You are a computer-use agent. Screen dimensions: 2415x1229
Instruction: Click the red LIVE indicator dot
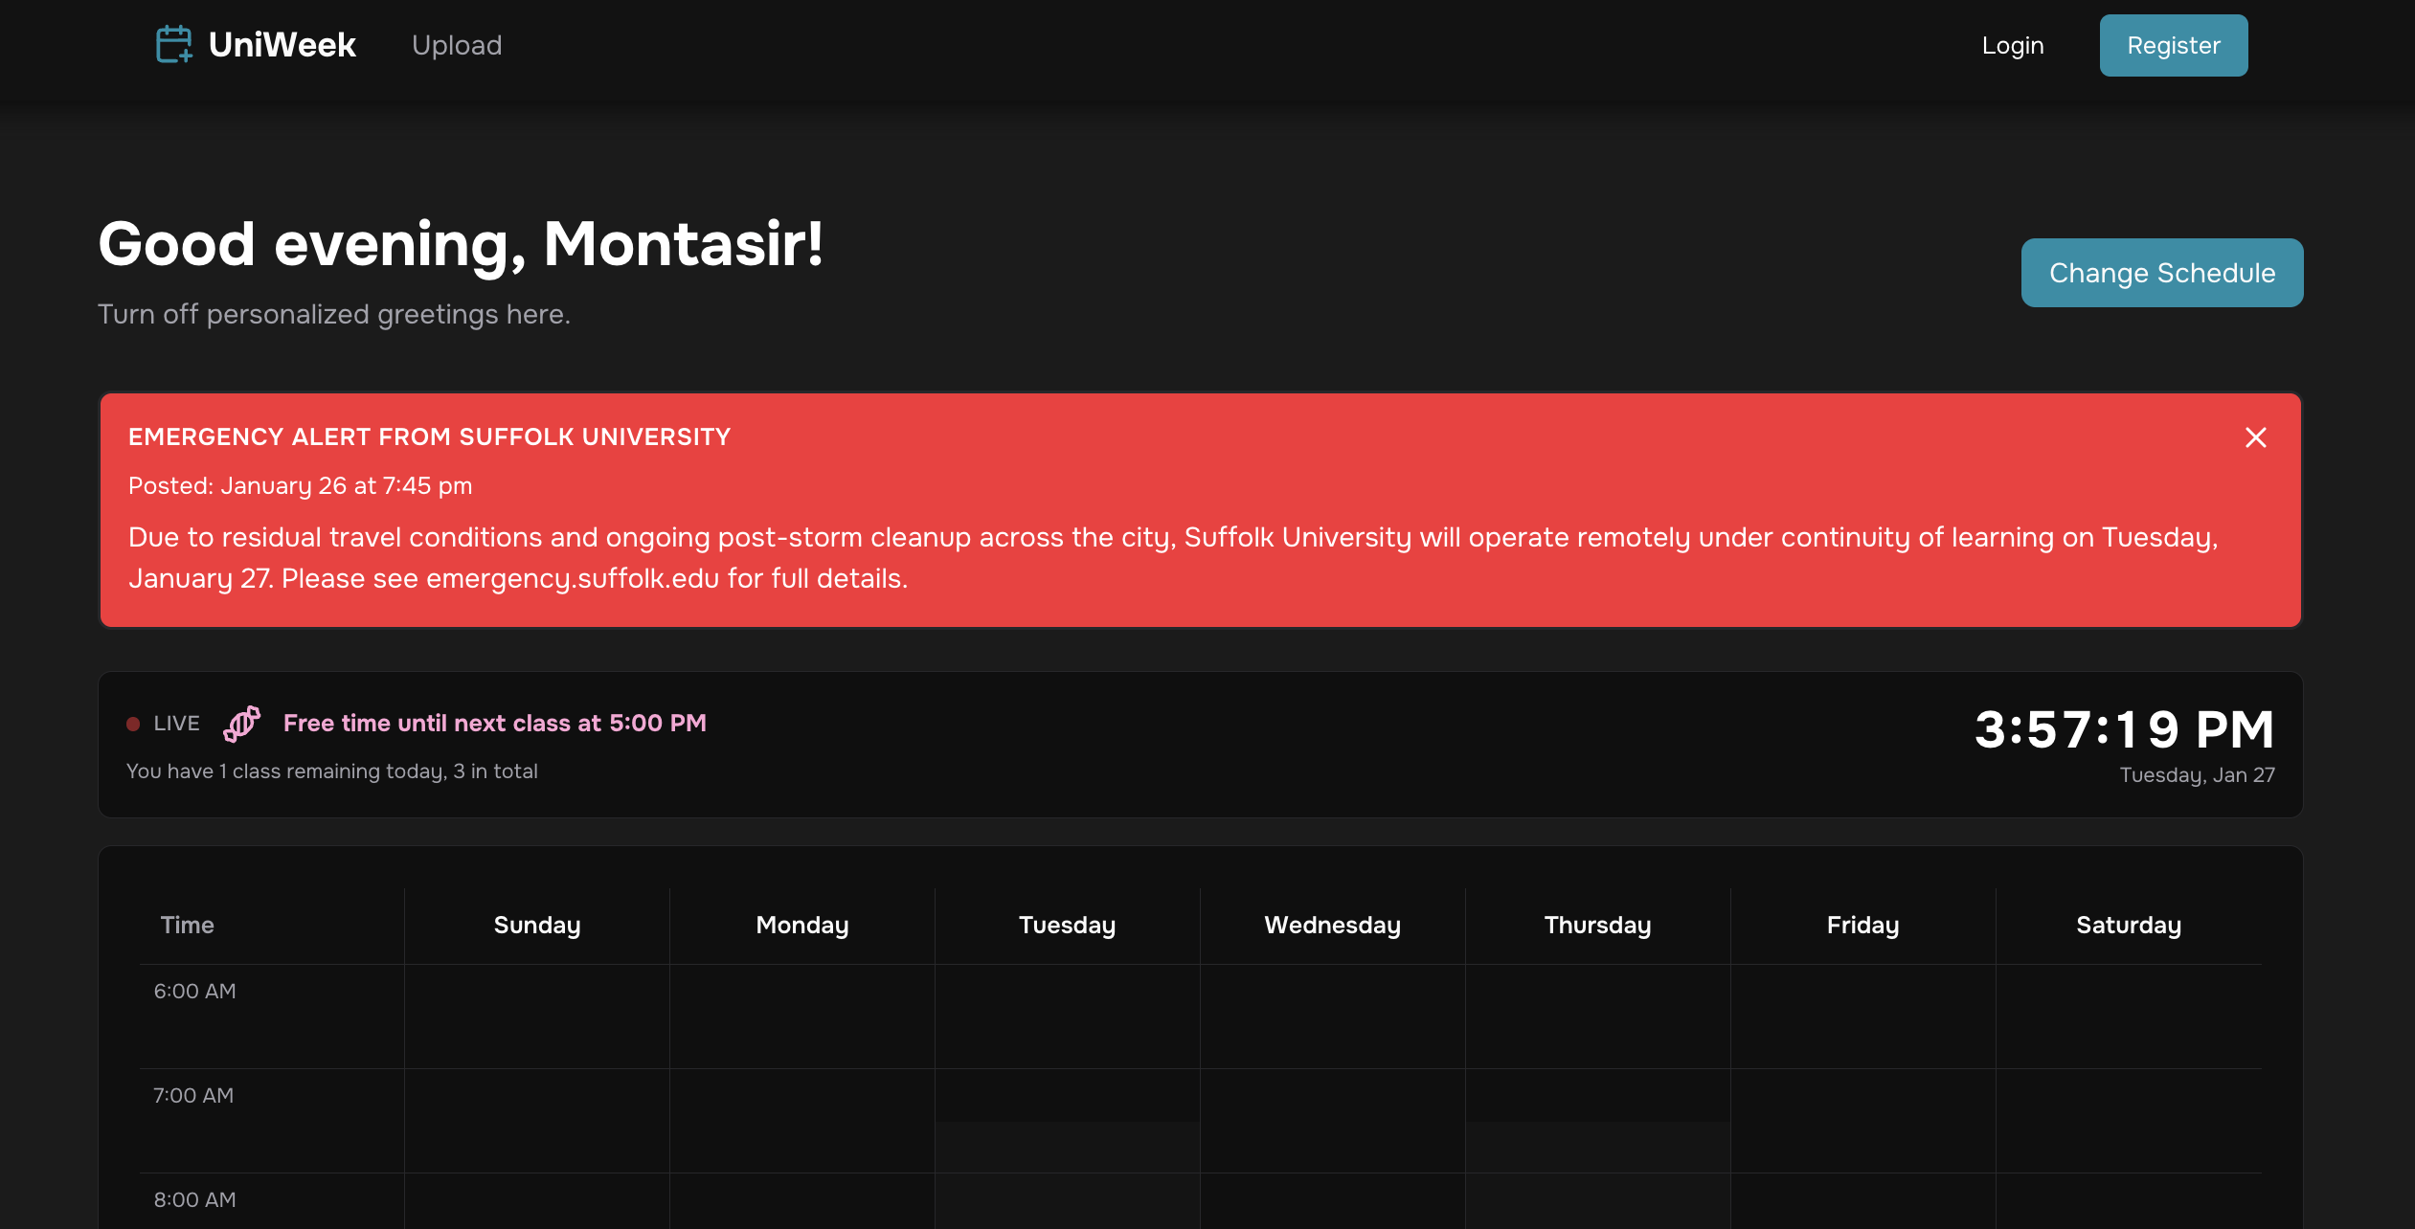click(133, 724)
